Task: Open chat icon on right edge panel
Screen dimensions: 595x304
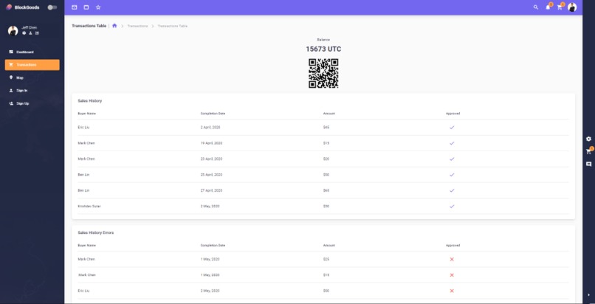Action: [588, 164]
